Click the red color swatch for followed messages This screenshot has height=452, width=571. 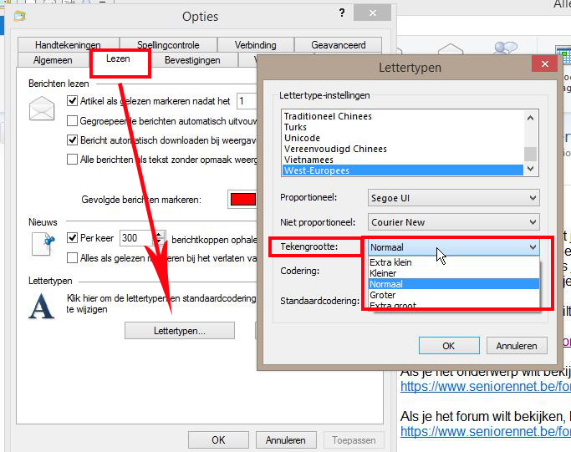tap(242, 199)
